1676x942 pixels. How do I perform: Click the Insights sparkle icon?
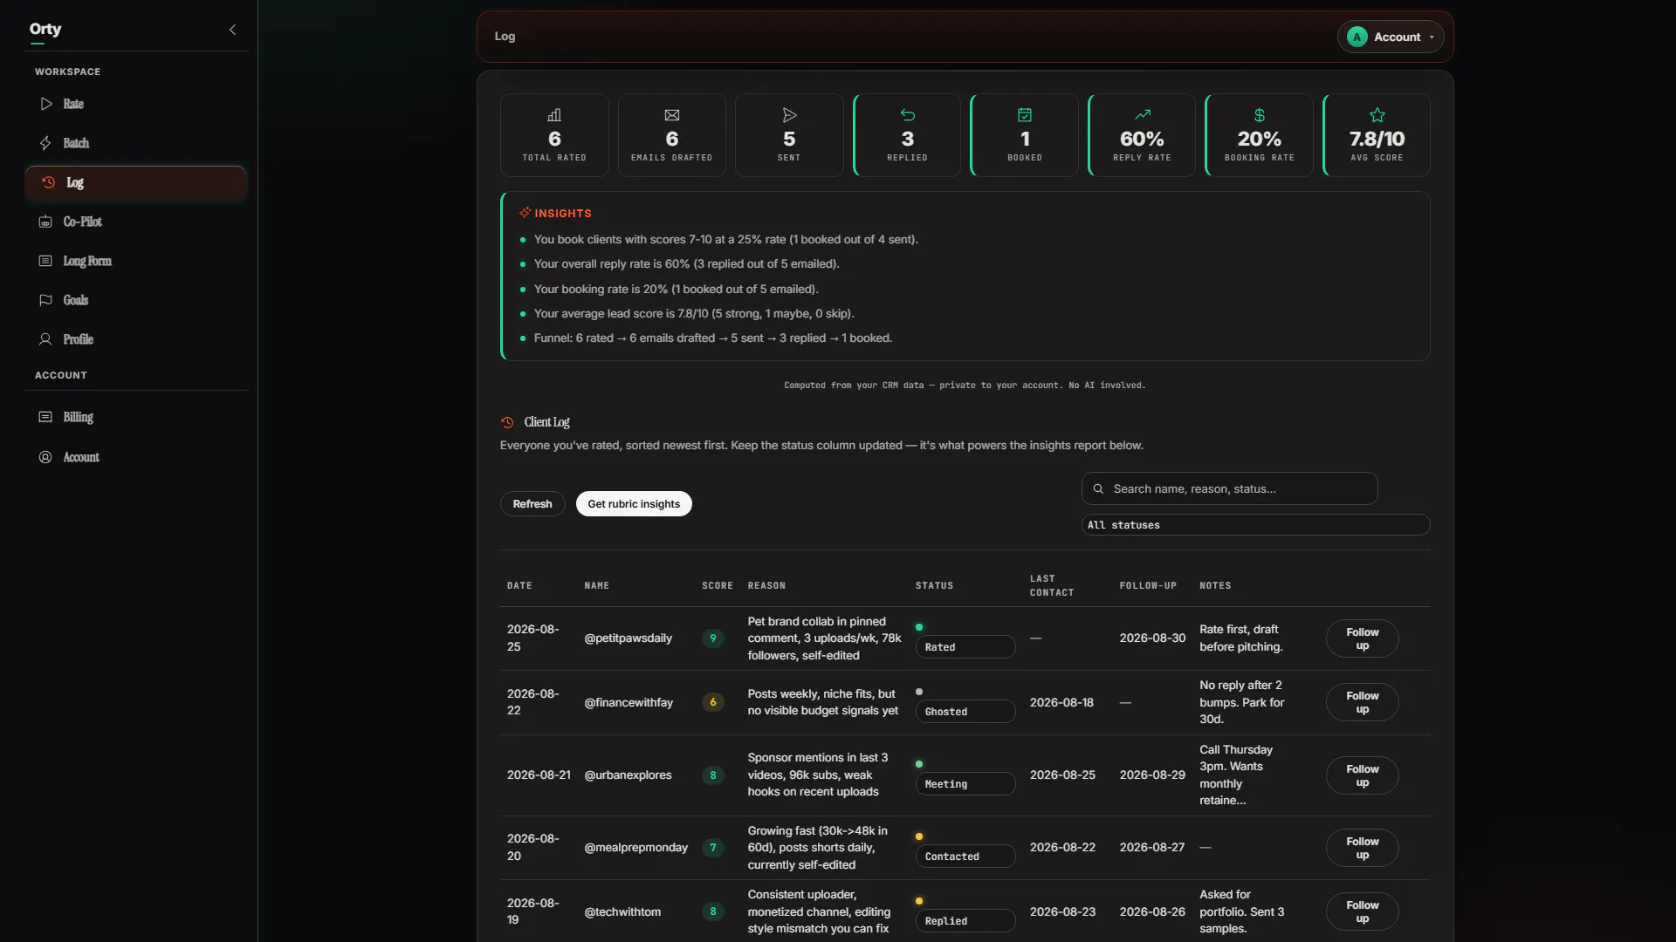[525, 213]
